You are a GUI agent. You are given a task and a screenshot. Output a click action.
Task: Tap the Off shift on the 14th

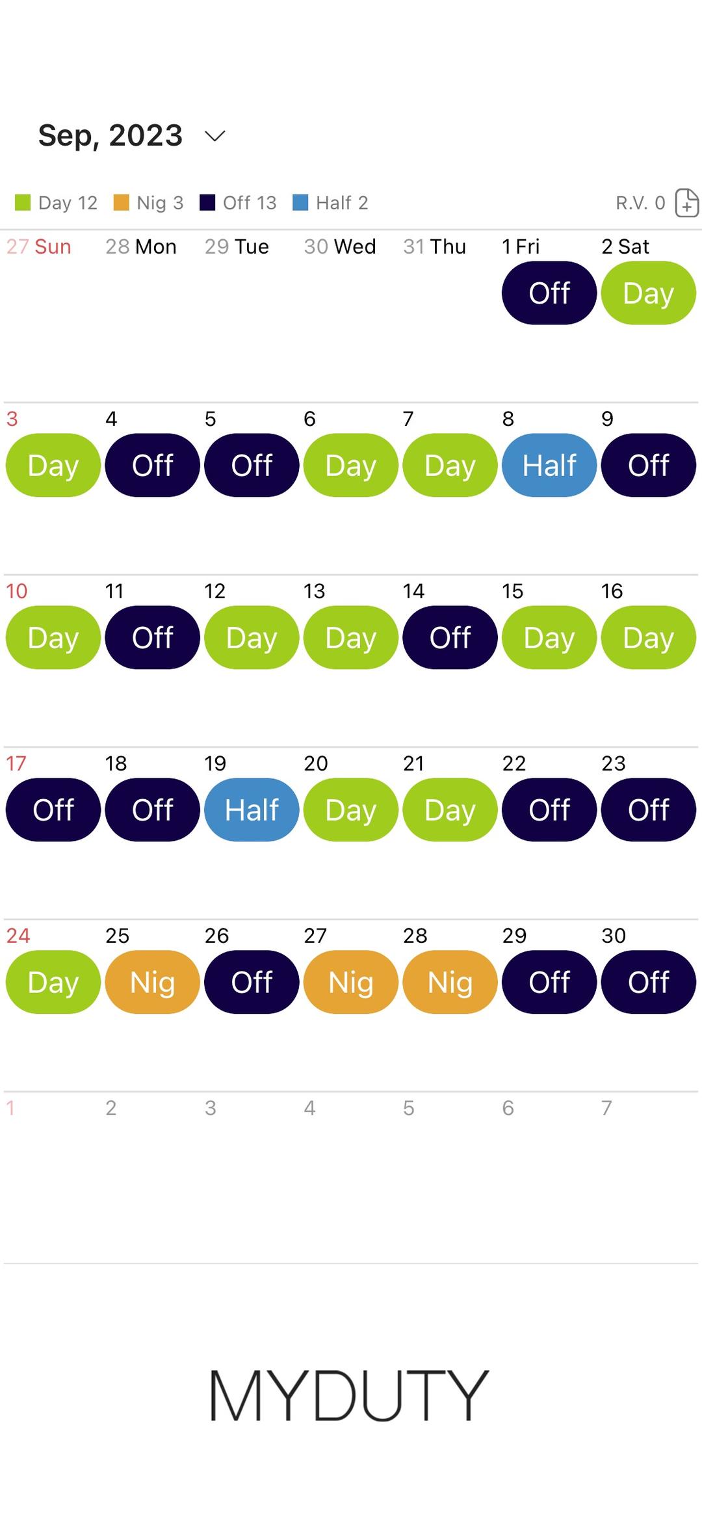[450, 637]
